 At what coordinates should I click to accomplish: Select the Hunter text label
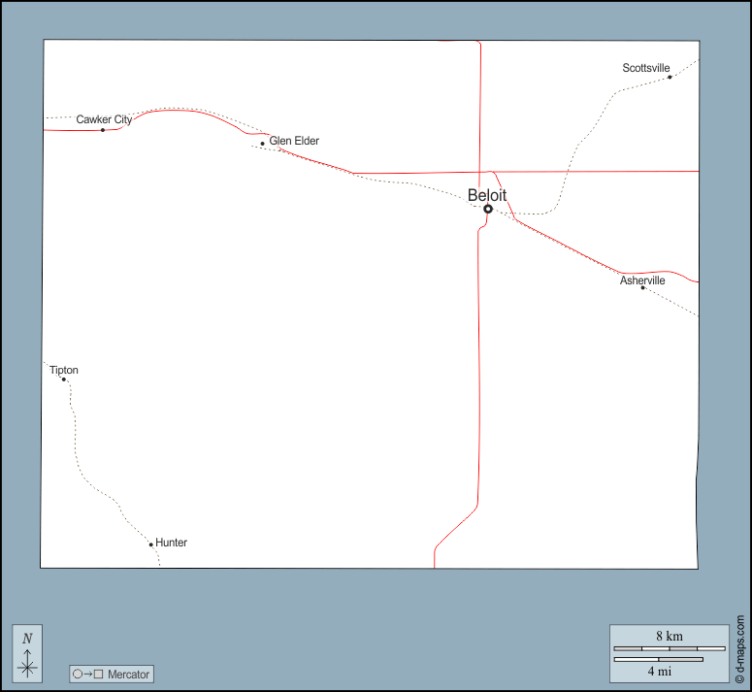(x=172, y=543)
